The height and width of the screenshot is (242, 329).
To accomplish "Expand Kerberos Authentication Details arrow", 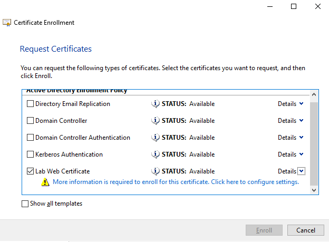I will point(301,154).
